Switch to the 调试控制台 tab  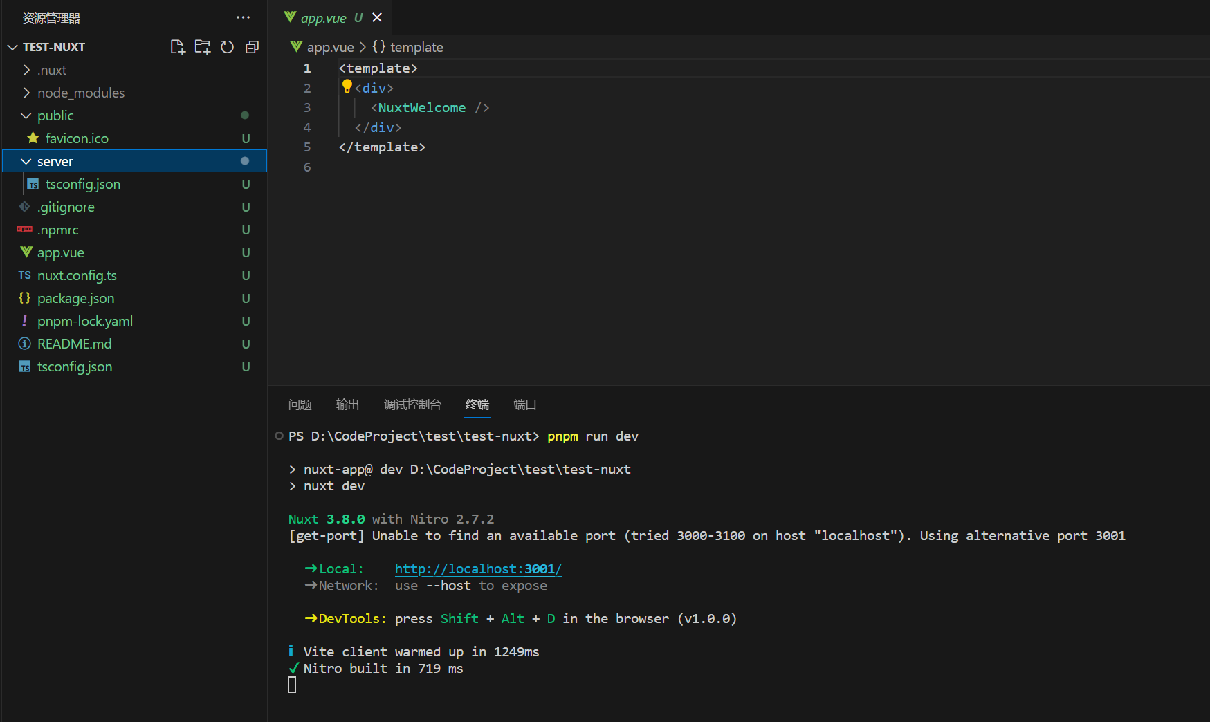click(x=412, y=405)
